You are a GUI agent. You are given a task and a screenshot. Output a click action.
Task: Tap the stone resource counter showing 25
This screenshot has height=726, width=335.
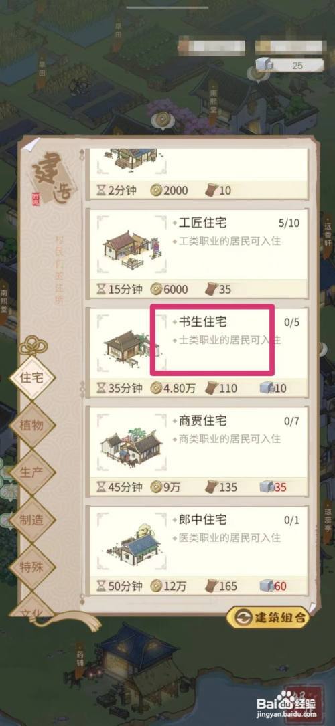click(x=289, y=66)
